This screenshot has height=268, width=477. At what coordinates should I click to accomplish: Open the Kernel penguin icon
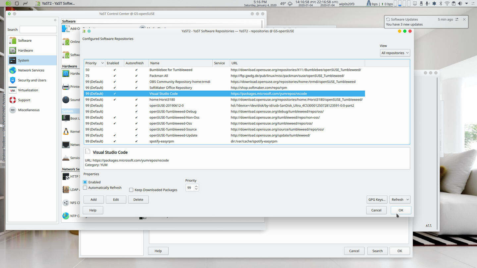click(x=66, y=131)
